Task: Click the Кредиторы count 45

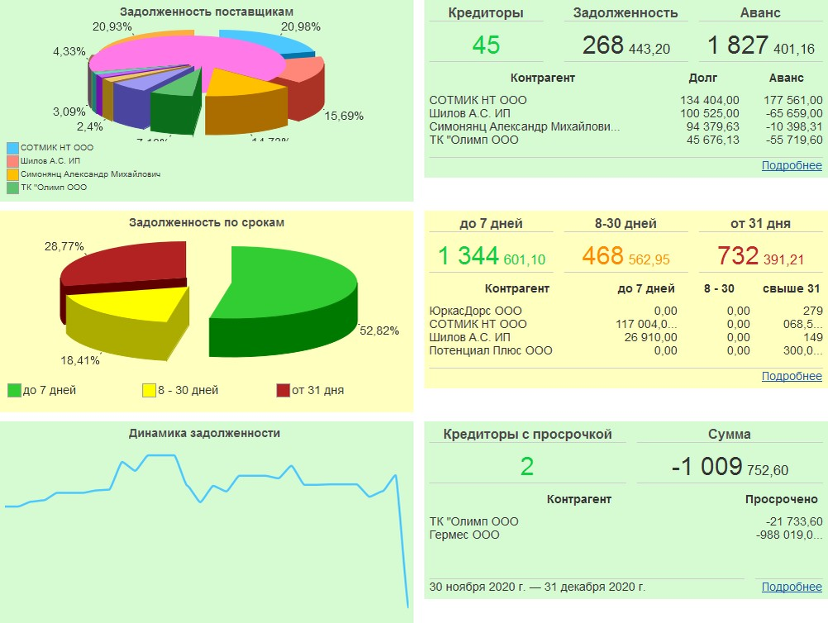Action: (486, 45)
